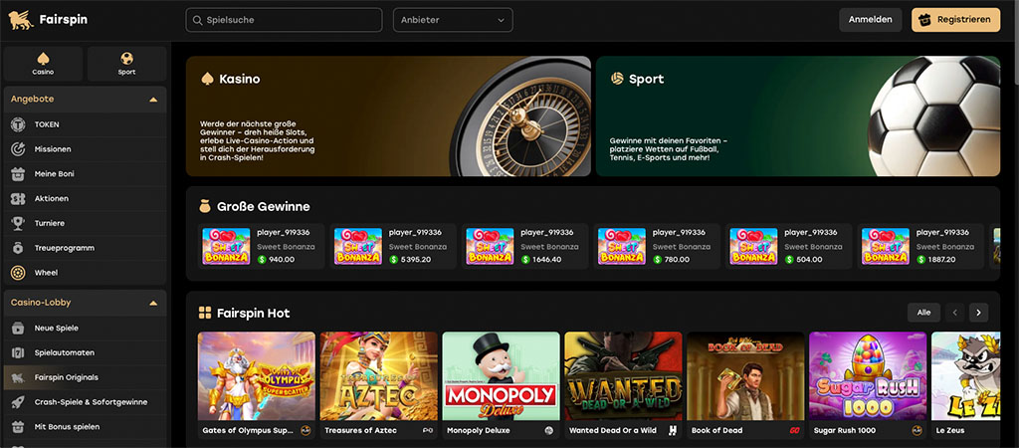Screen dimensions: 1019x448
Task: Click the Mit Bonus spielen gift icon
Action: (x=18, y=426)
